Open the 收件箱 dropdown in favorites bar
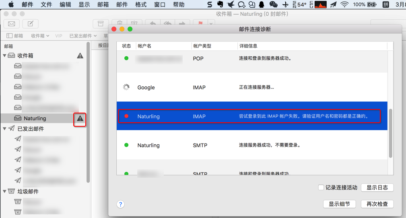 40,36
